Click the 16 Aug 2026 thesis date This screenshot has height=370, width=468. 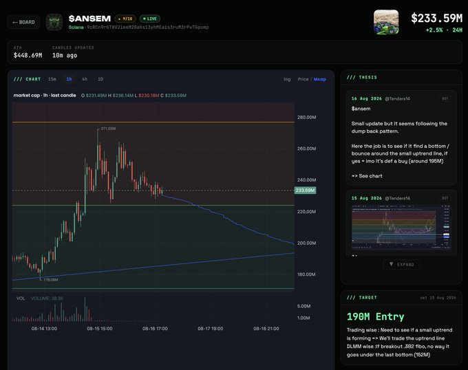[x=367, y=98]
